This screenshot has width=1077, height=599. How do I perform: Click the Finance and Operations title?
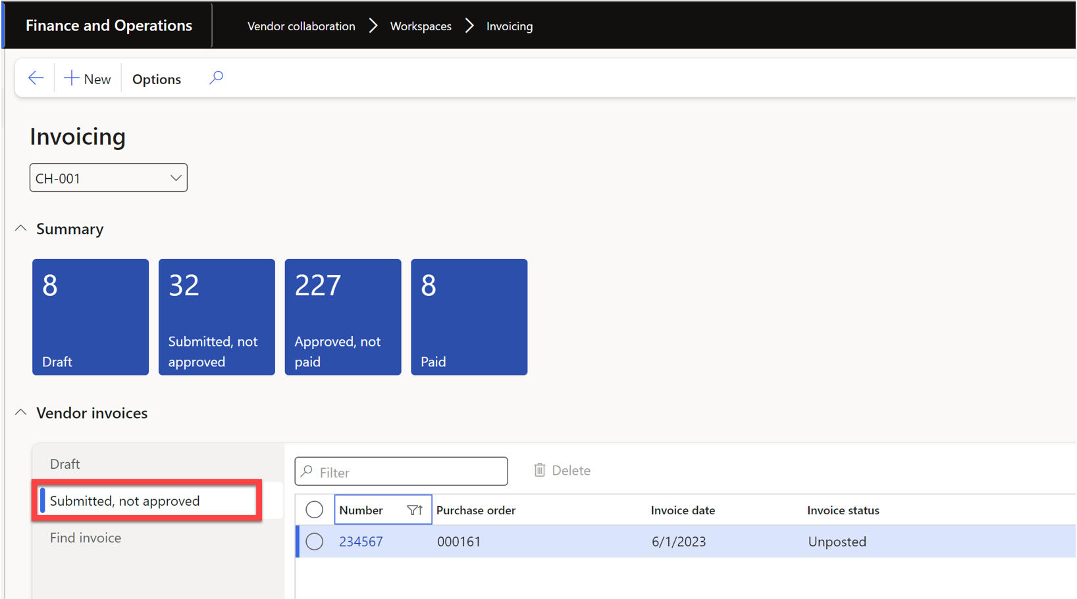click(109, 26)
